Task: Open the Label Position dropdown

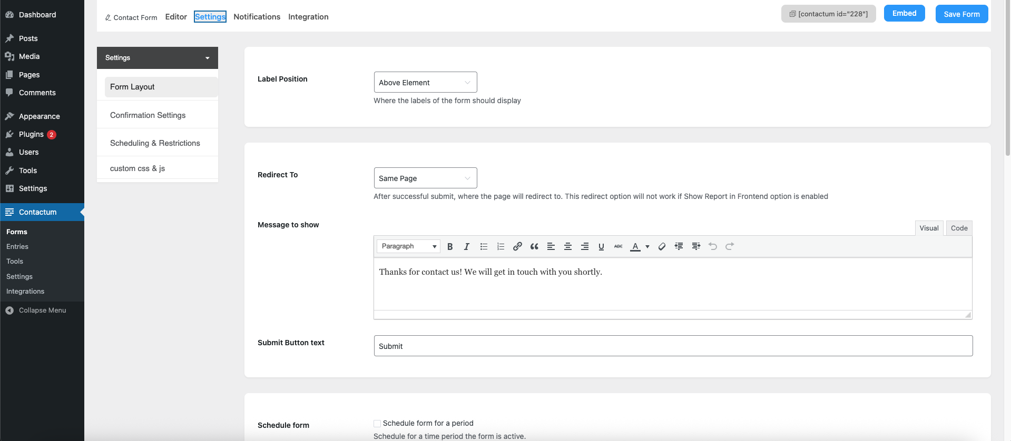Action: pyautogui.click(x=425, y=83)
